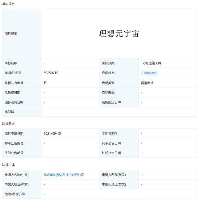Click the 申请人地址(中文) label
This screenshot has width=198, height=200.
pyautogui.click(x=17, y=185)
